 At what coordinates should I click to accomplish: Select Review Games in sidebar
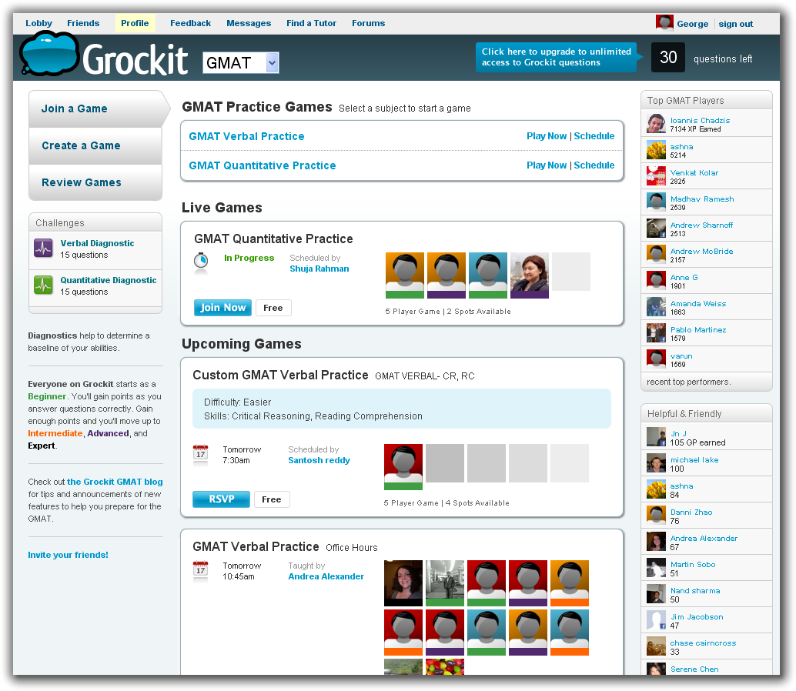point(95,182)
